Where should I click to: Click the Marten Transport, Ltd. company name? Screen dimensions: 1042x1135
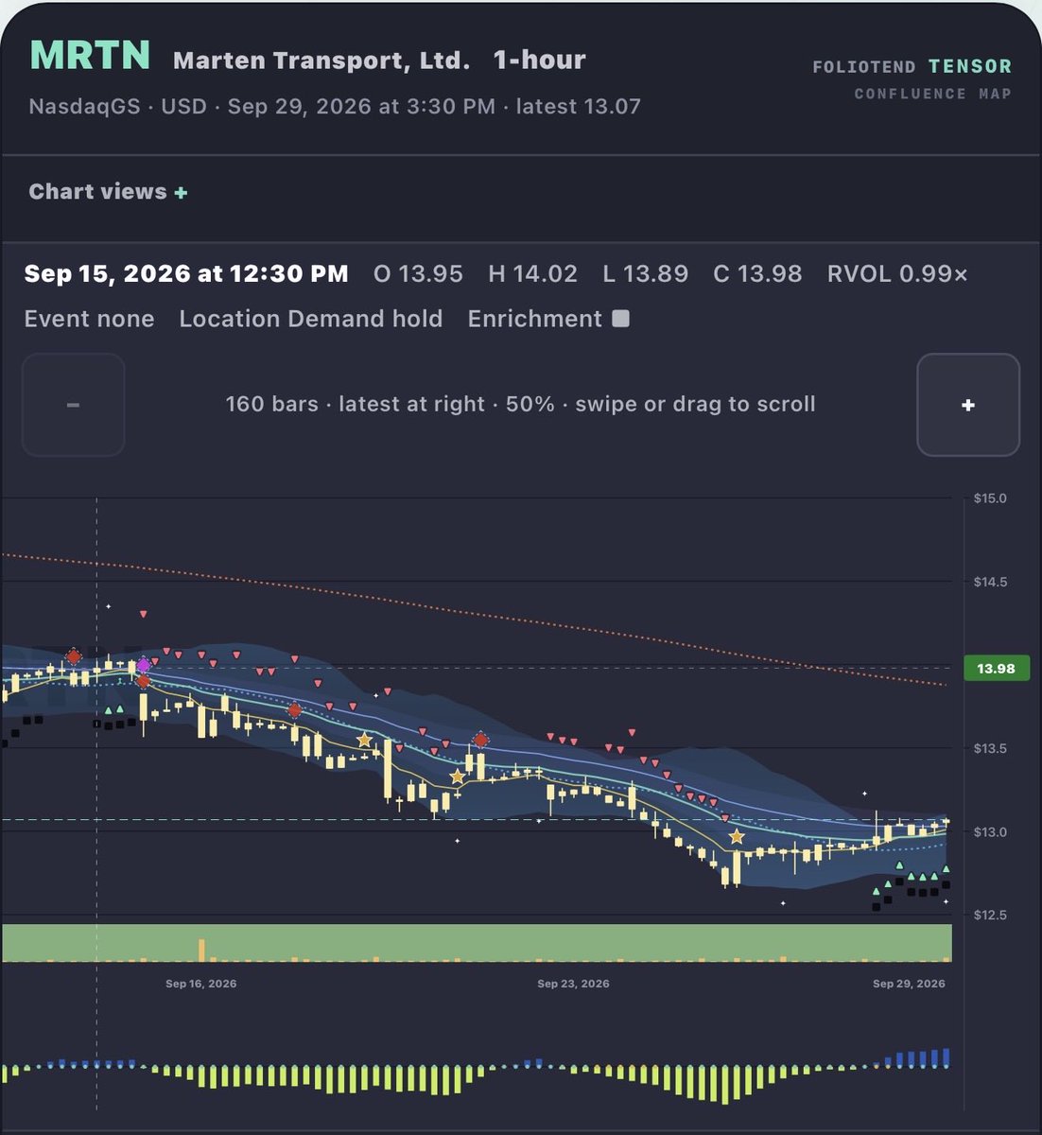click(x=321, y=61)
